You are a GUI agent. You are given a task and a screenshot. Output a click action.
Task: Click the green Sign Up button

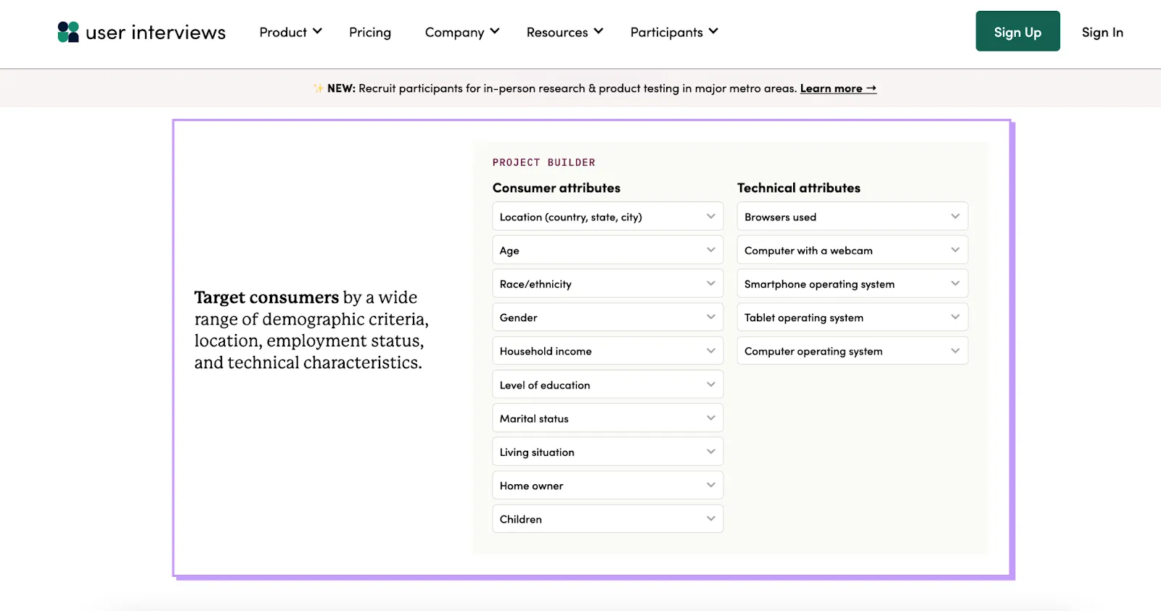(1017, 31)
